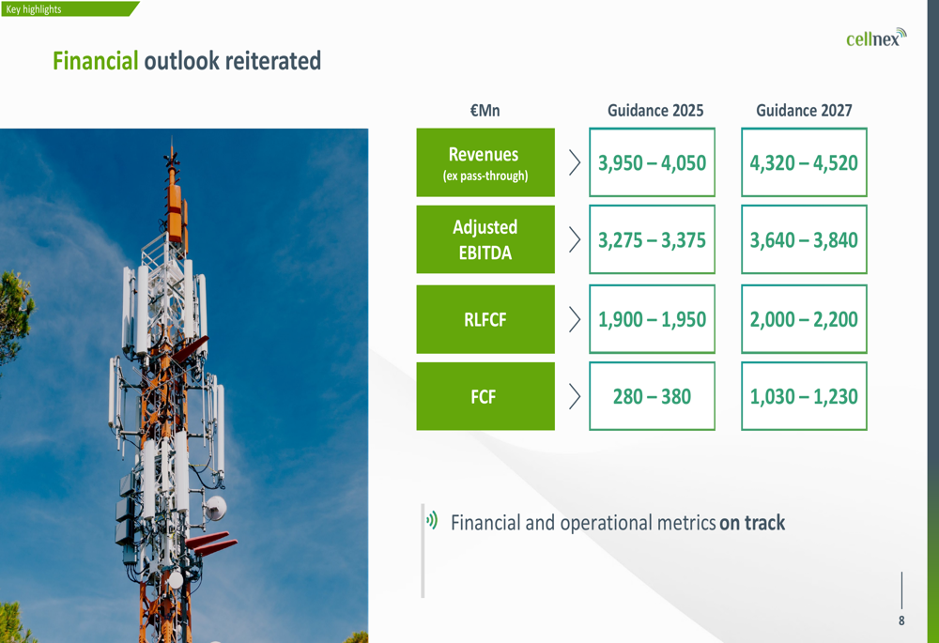Select the 3,275 – 3,375 EBITDA box
Image resolution: width=939 pixels, height=643 pixels.
[x=653, y=239]
